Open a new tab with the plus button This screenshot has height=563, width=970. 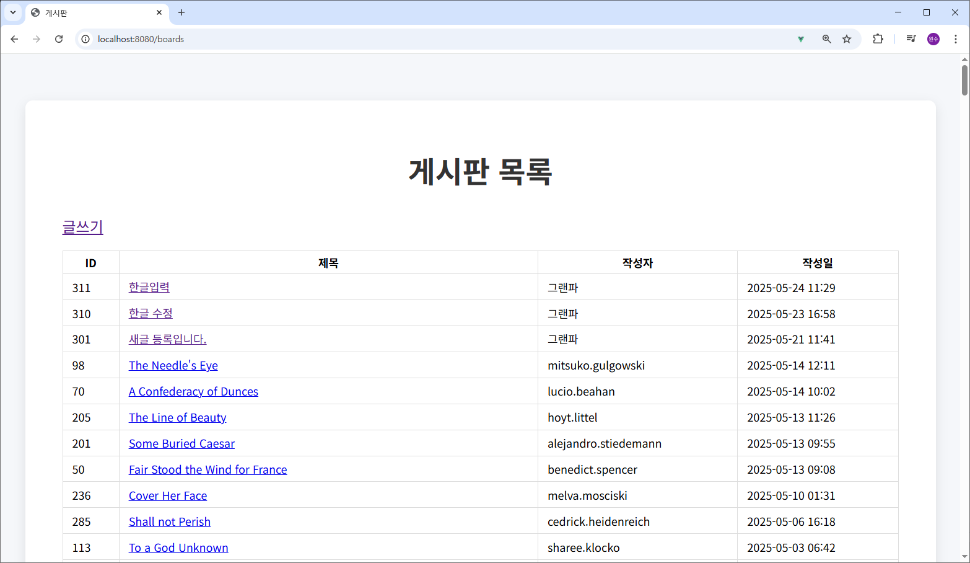181,12
